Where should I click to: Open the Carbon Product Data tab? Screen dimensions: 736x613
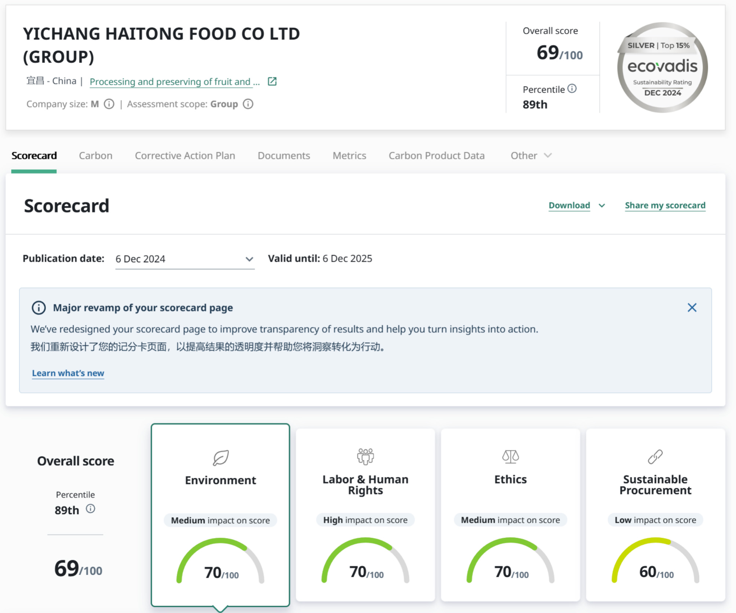[x=437, y=156]
